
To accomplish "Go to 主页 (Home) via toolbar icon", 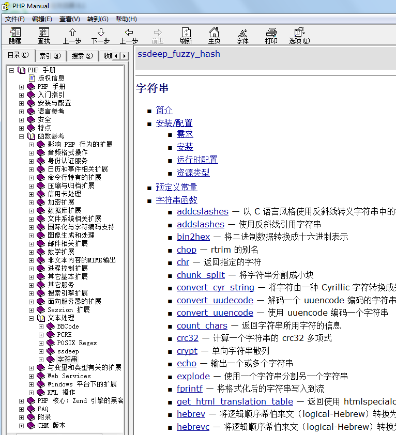I will [x=214, y=33].
